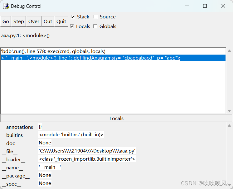Turn on the Globals checkbox
The height and width of the screenshot is (189, 233).
tap(95, 26)
